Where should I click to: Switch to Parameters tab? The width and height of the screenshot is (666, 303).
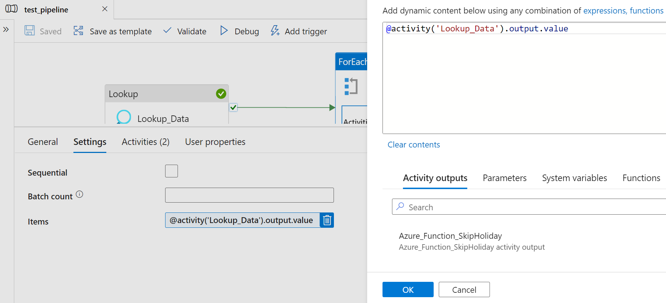pos(505,178)
